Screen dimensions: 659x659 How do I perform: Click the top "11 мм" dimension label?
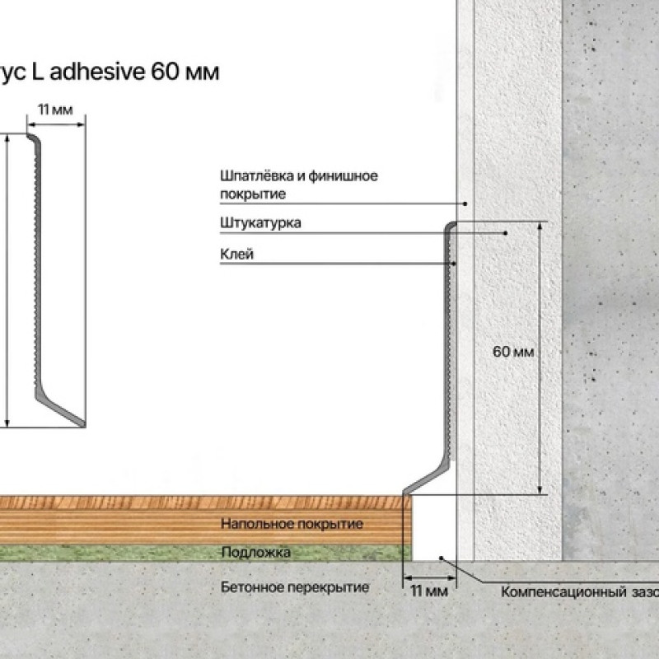[x=55, y=110]
